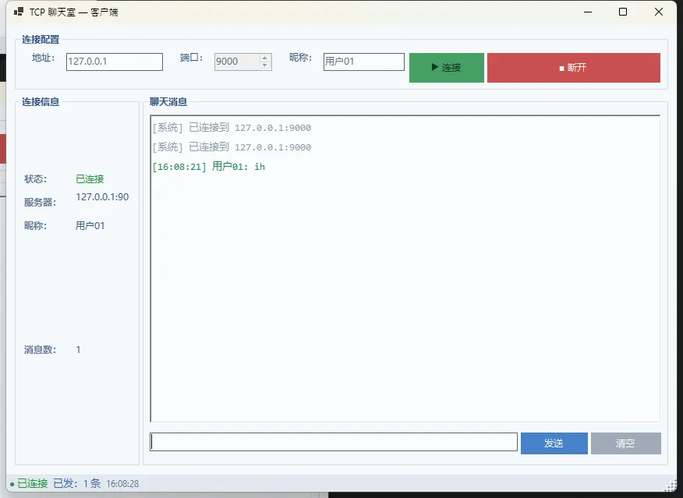Click the green 已连接 indicator in status bar
683x498 pixels.
(29, 484)
